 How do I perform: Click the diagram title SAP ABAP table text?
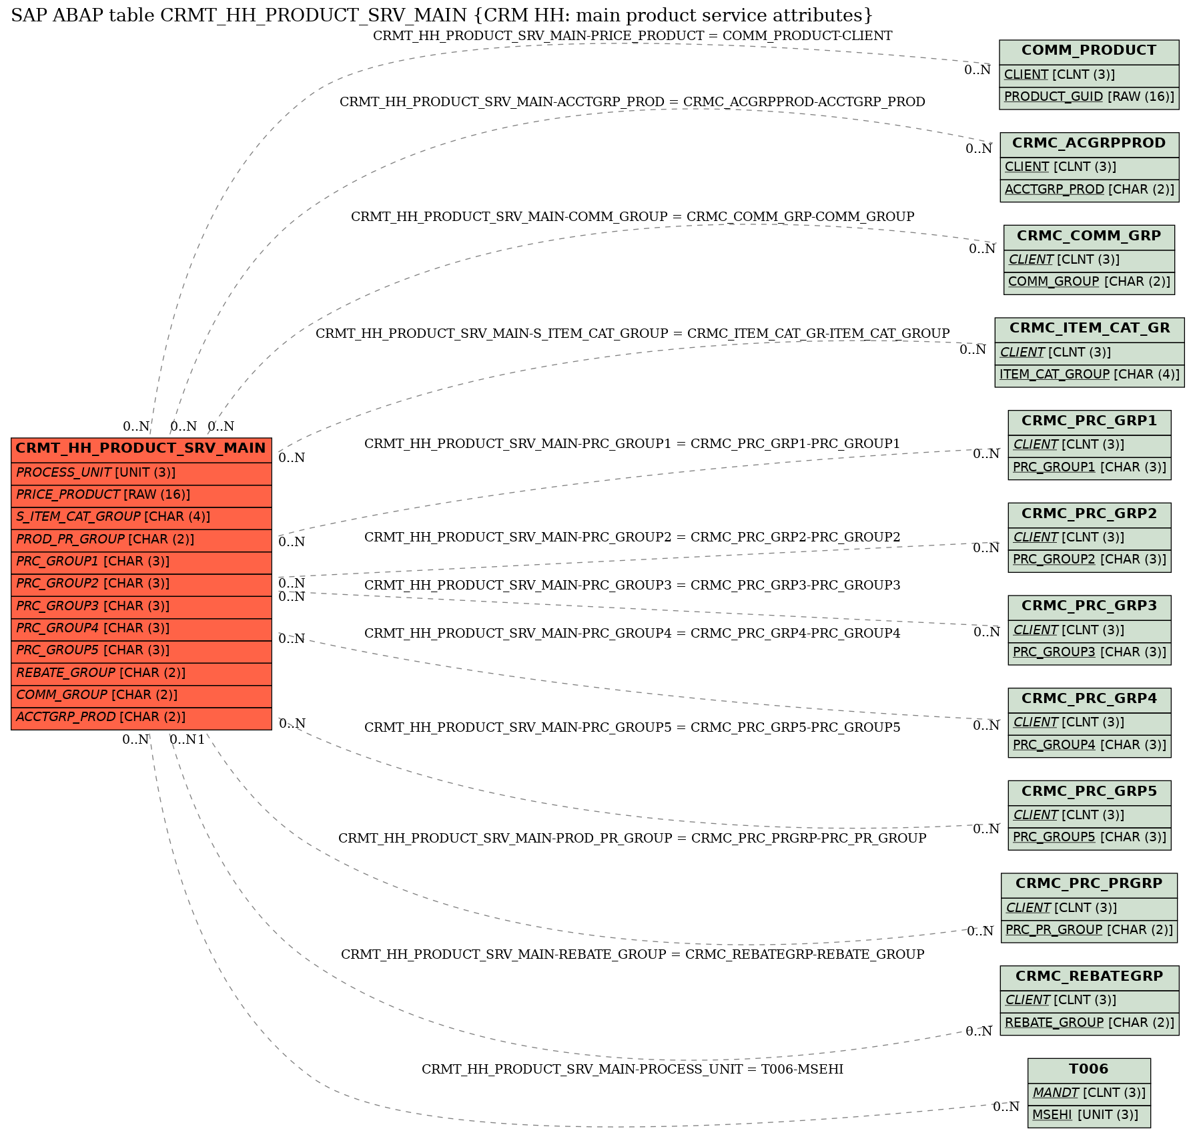tap(442, 15)
